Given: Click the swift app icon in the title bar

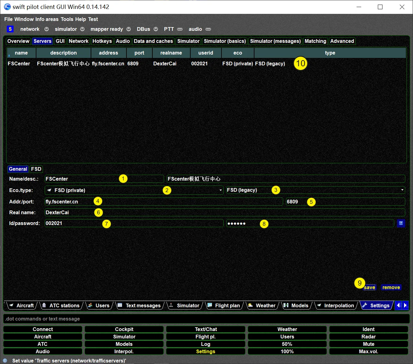Looking at the screenshot, I should click(x=7, y=7).
